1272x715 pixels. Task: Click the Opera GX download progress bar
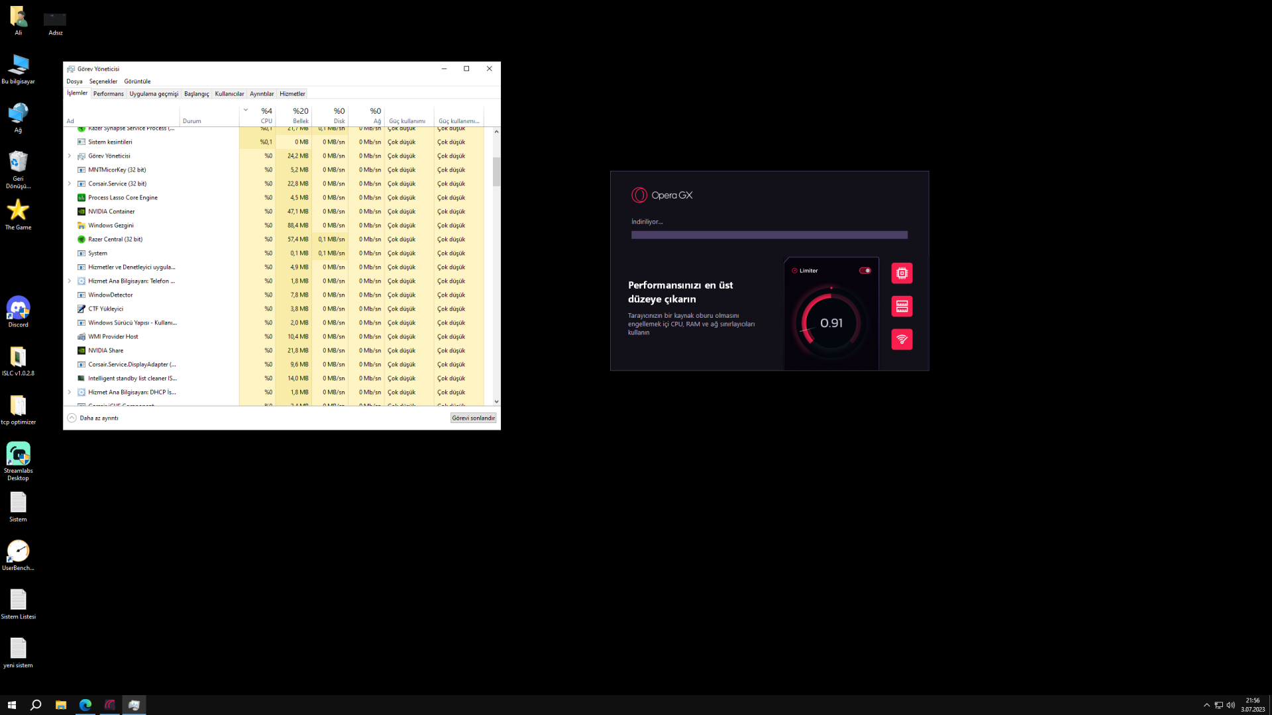[769, 235]
